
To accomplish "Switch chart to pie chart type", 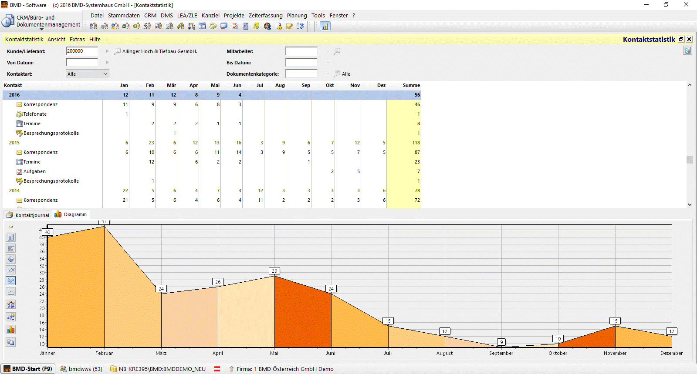I will (11, 259).
